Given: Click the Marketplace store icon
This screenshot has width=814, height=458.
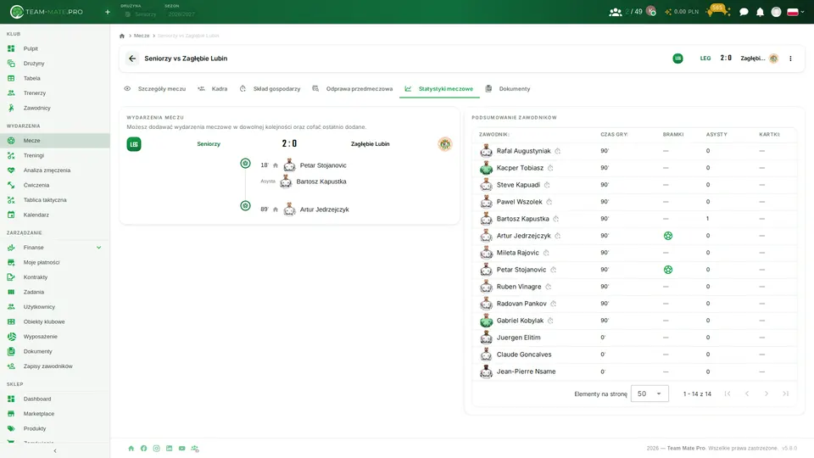Looking at the screenshot, I should click(x=11, y=414).
